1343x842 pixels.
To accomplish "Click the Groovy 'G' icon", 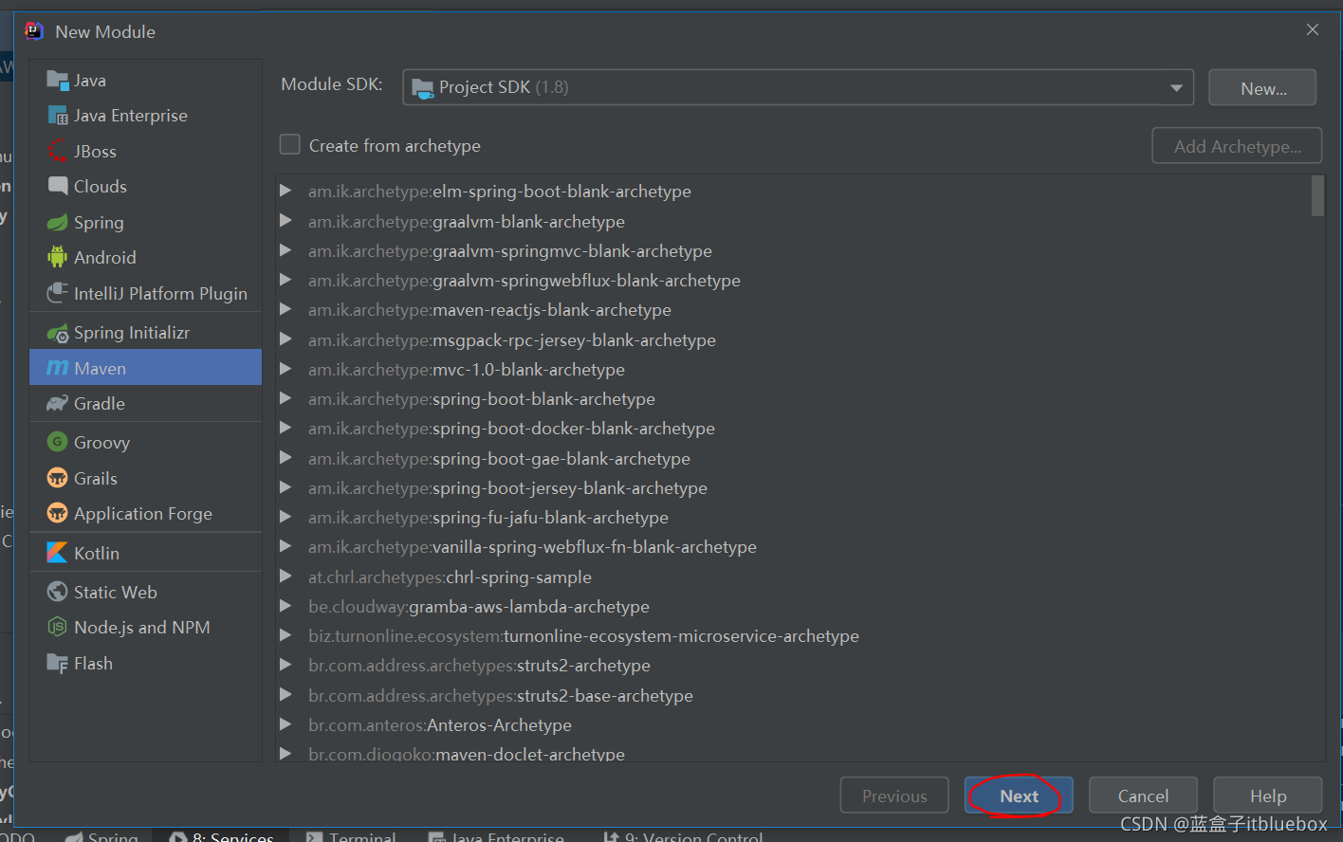I will coord(58,442).
